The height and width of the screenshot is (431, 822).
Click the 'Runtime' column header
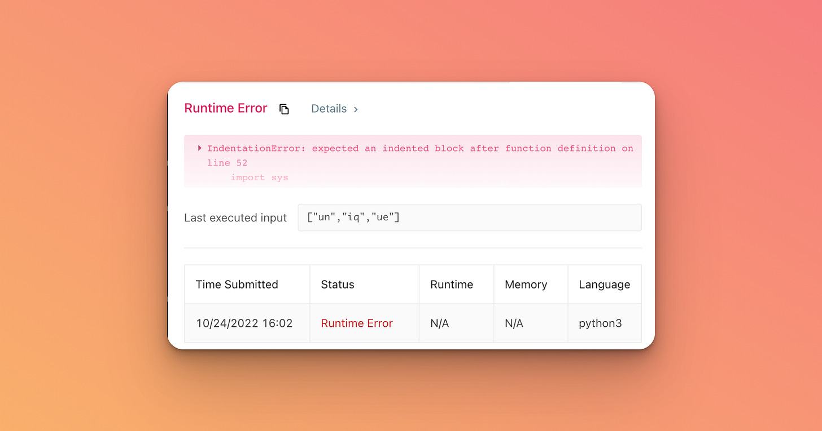tap(457, 285)
